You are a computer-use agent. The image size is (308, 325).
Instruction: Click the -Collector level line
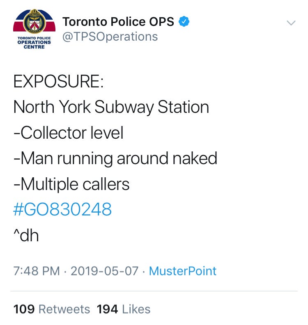pos(69,133)
